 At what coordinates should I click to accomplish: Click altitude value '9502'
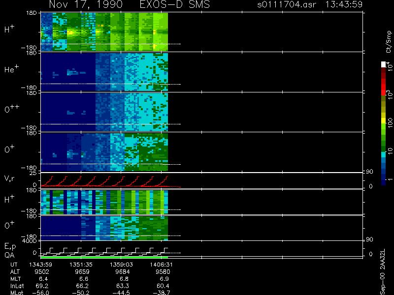click(42, 272)
